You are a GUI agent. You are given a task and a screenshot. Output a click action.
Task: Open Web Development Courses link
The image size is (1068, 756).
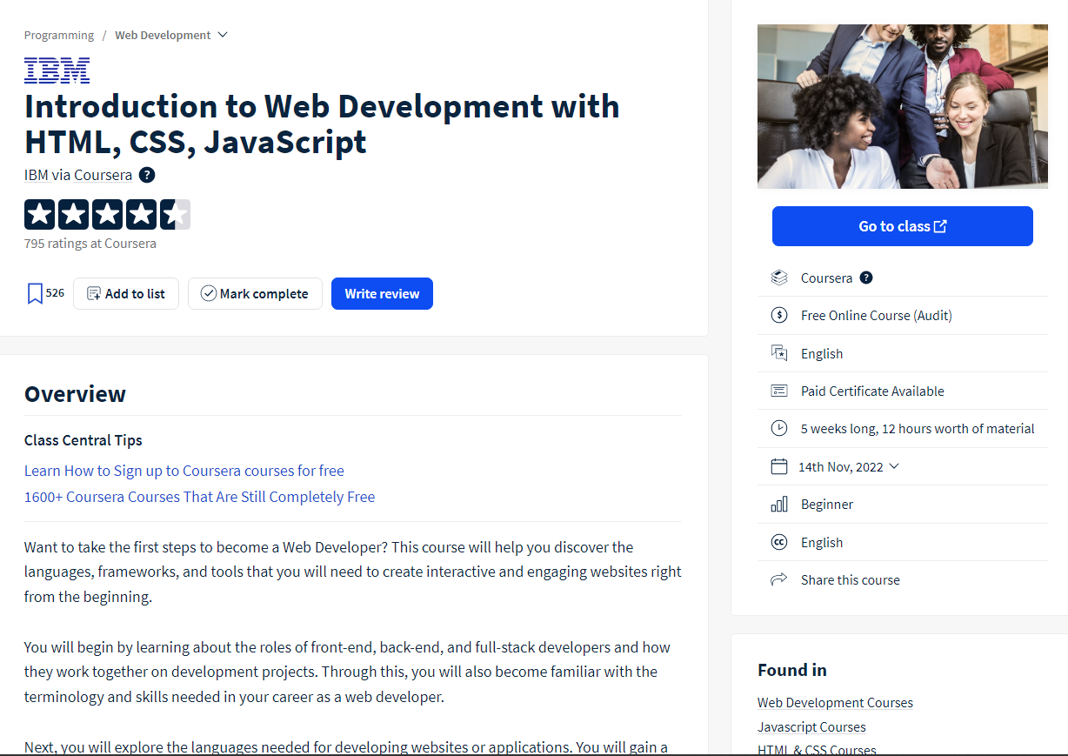click(835, 702)
